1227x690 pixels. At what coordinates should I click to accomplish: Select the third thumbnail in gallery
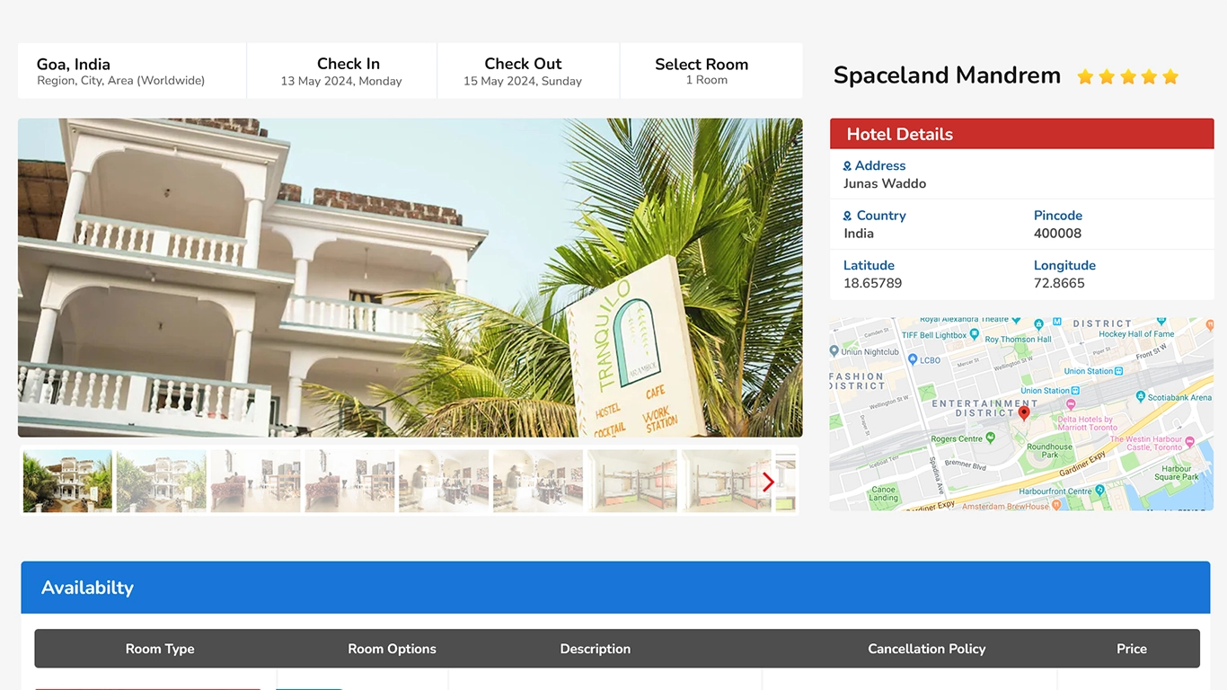click(x=255, y=482)
